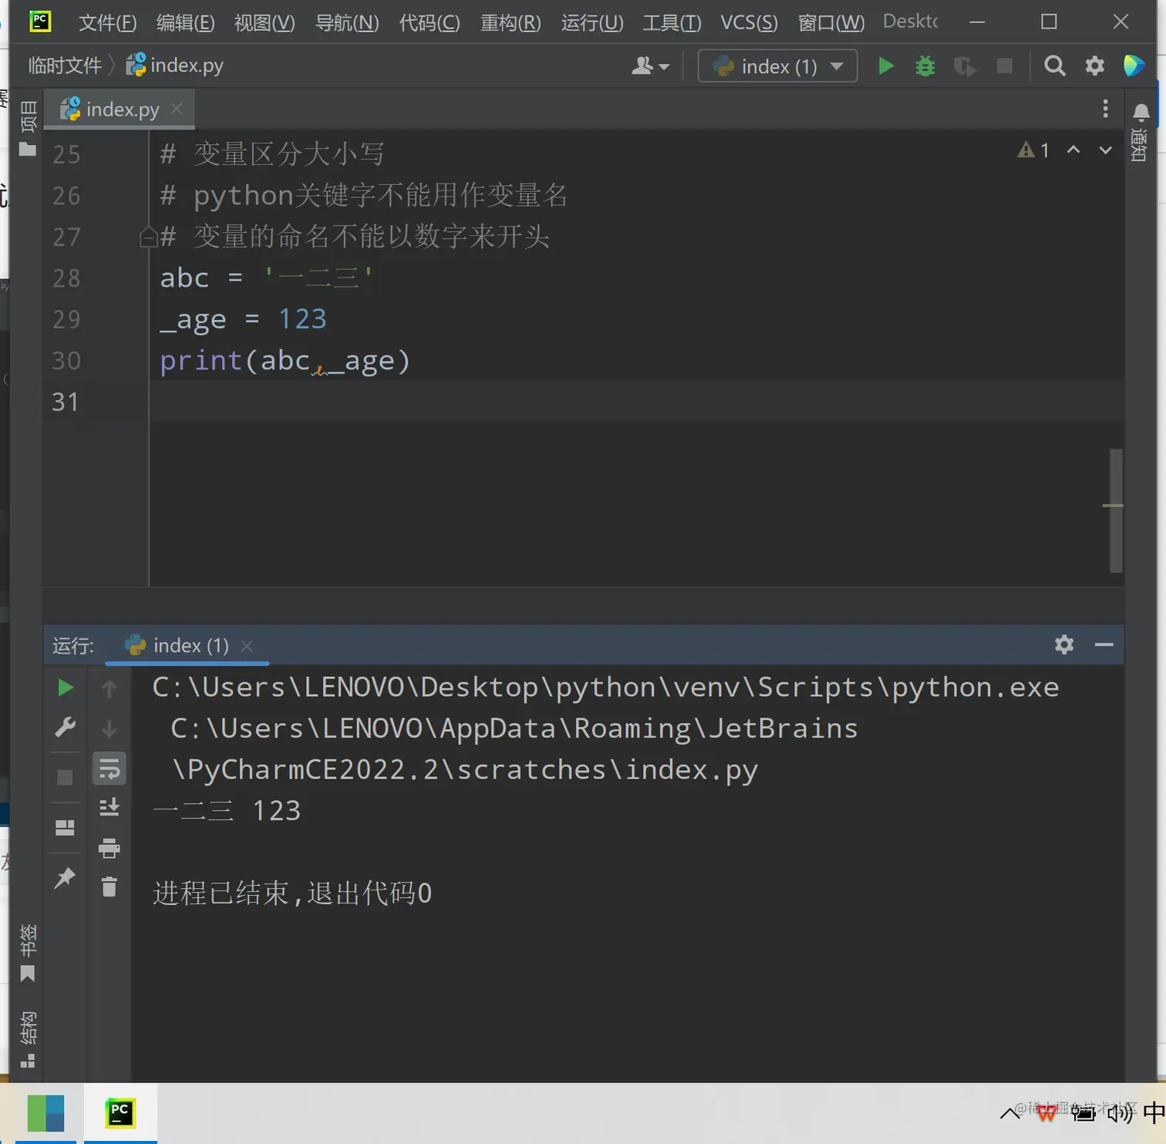Image resolution: width=1166 pixels, height=1144 pixels.
Task: Clear console output with the trash icon
Action: [x=110, y=887]
